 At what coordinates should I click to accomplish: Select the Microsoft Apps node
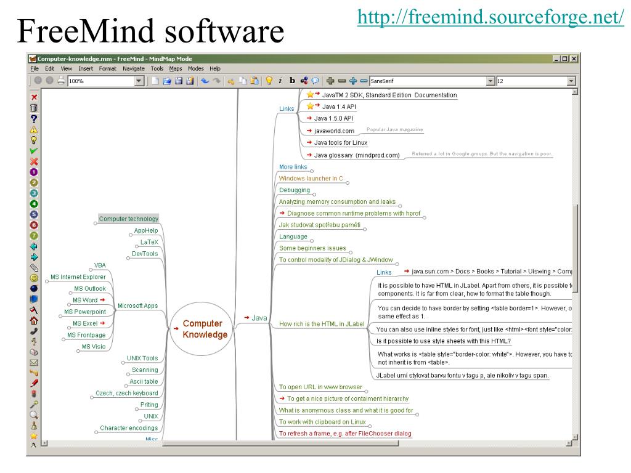pyautogui.click(x=137, y=305)
